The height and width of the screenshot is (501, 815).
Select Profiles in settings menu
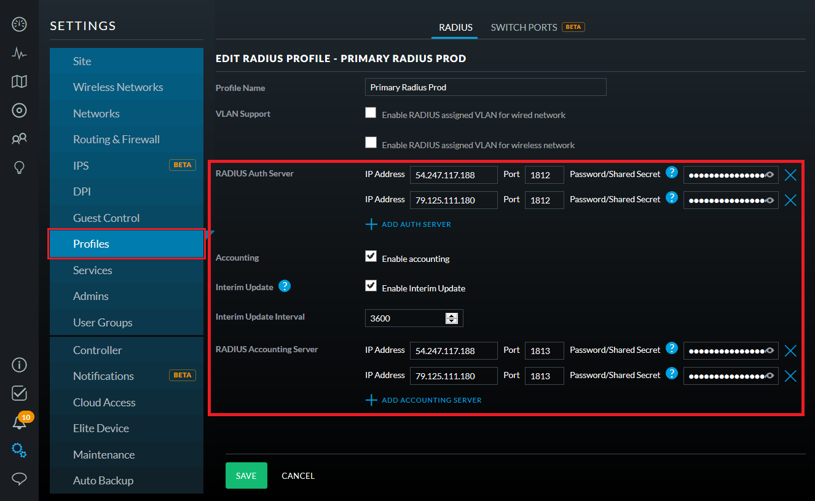pos(127,244)
